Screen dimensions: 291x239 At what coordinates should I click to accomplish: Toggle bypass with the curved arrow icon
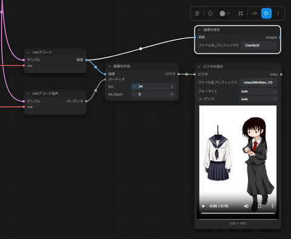(255, 13)
